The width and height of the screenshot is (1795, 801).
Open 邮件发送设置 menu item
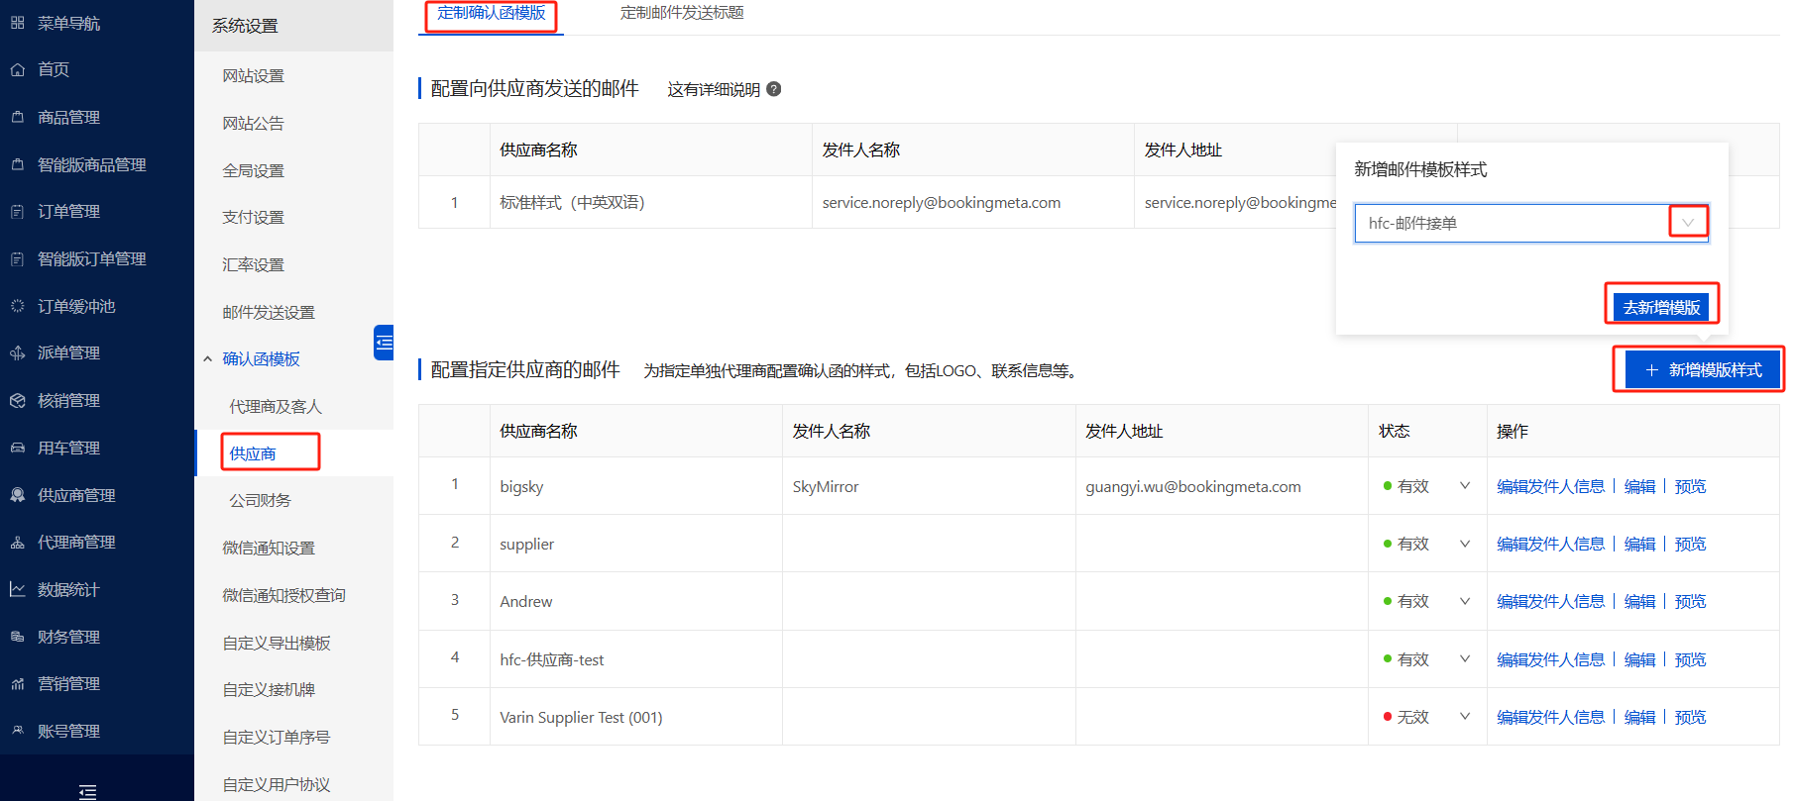[269, 312]
